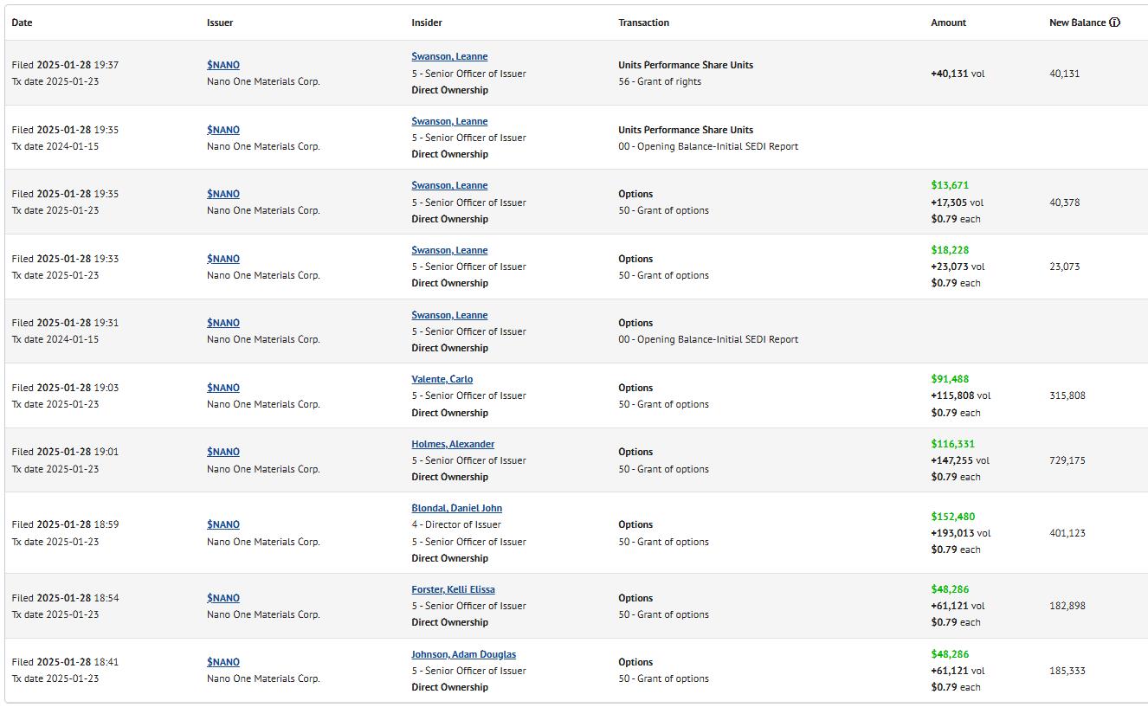
Task: Select the Johnson, Adam Douglas link
Action: [463, 654]
